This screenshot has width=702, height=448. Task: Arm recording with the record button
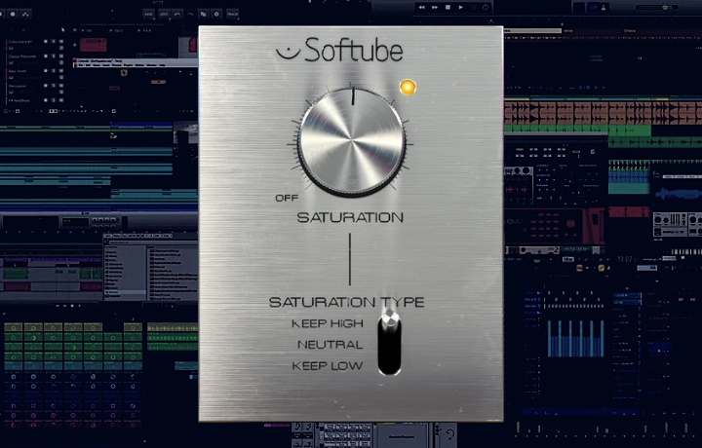pyautogui.click(x=473, y=7)
